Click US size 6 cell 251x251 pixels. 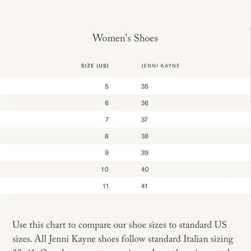107,103
